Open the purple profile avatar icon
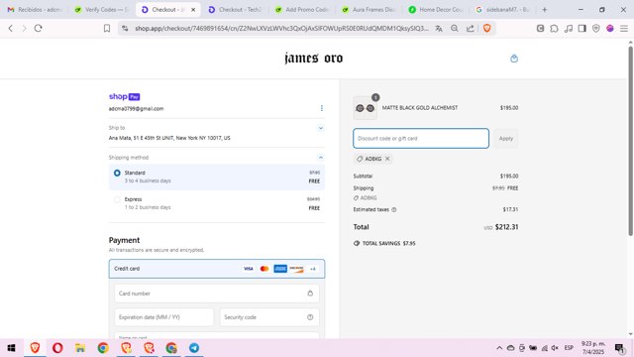This screenshot has height=357, width=634. (x=610, y=29)
